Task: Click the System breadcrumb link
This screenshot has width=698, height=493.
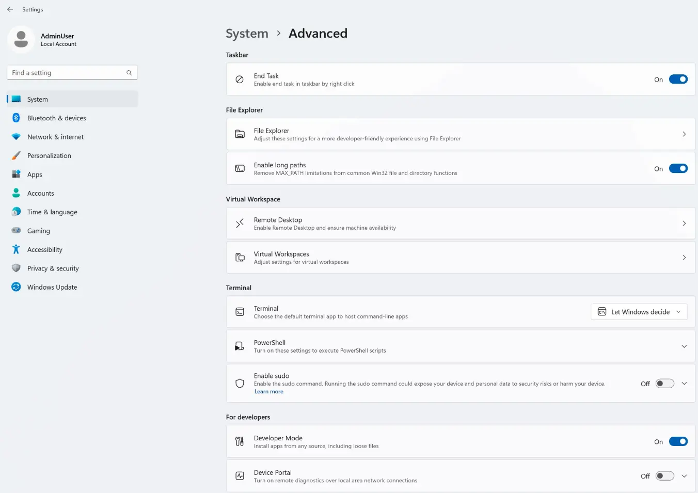Action: [247, 34]
